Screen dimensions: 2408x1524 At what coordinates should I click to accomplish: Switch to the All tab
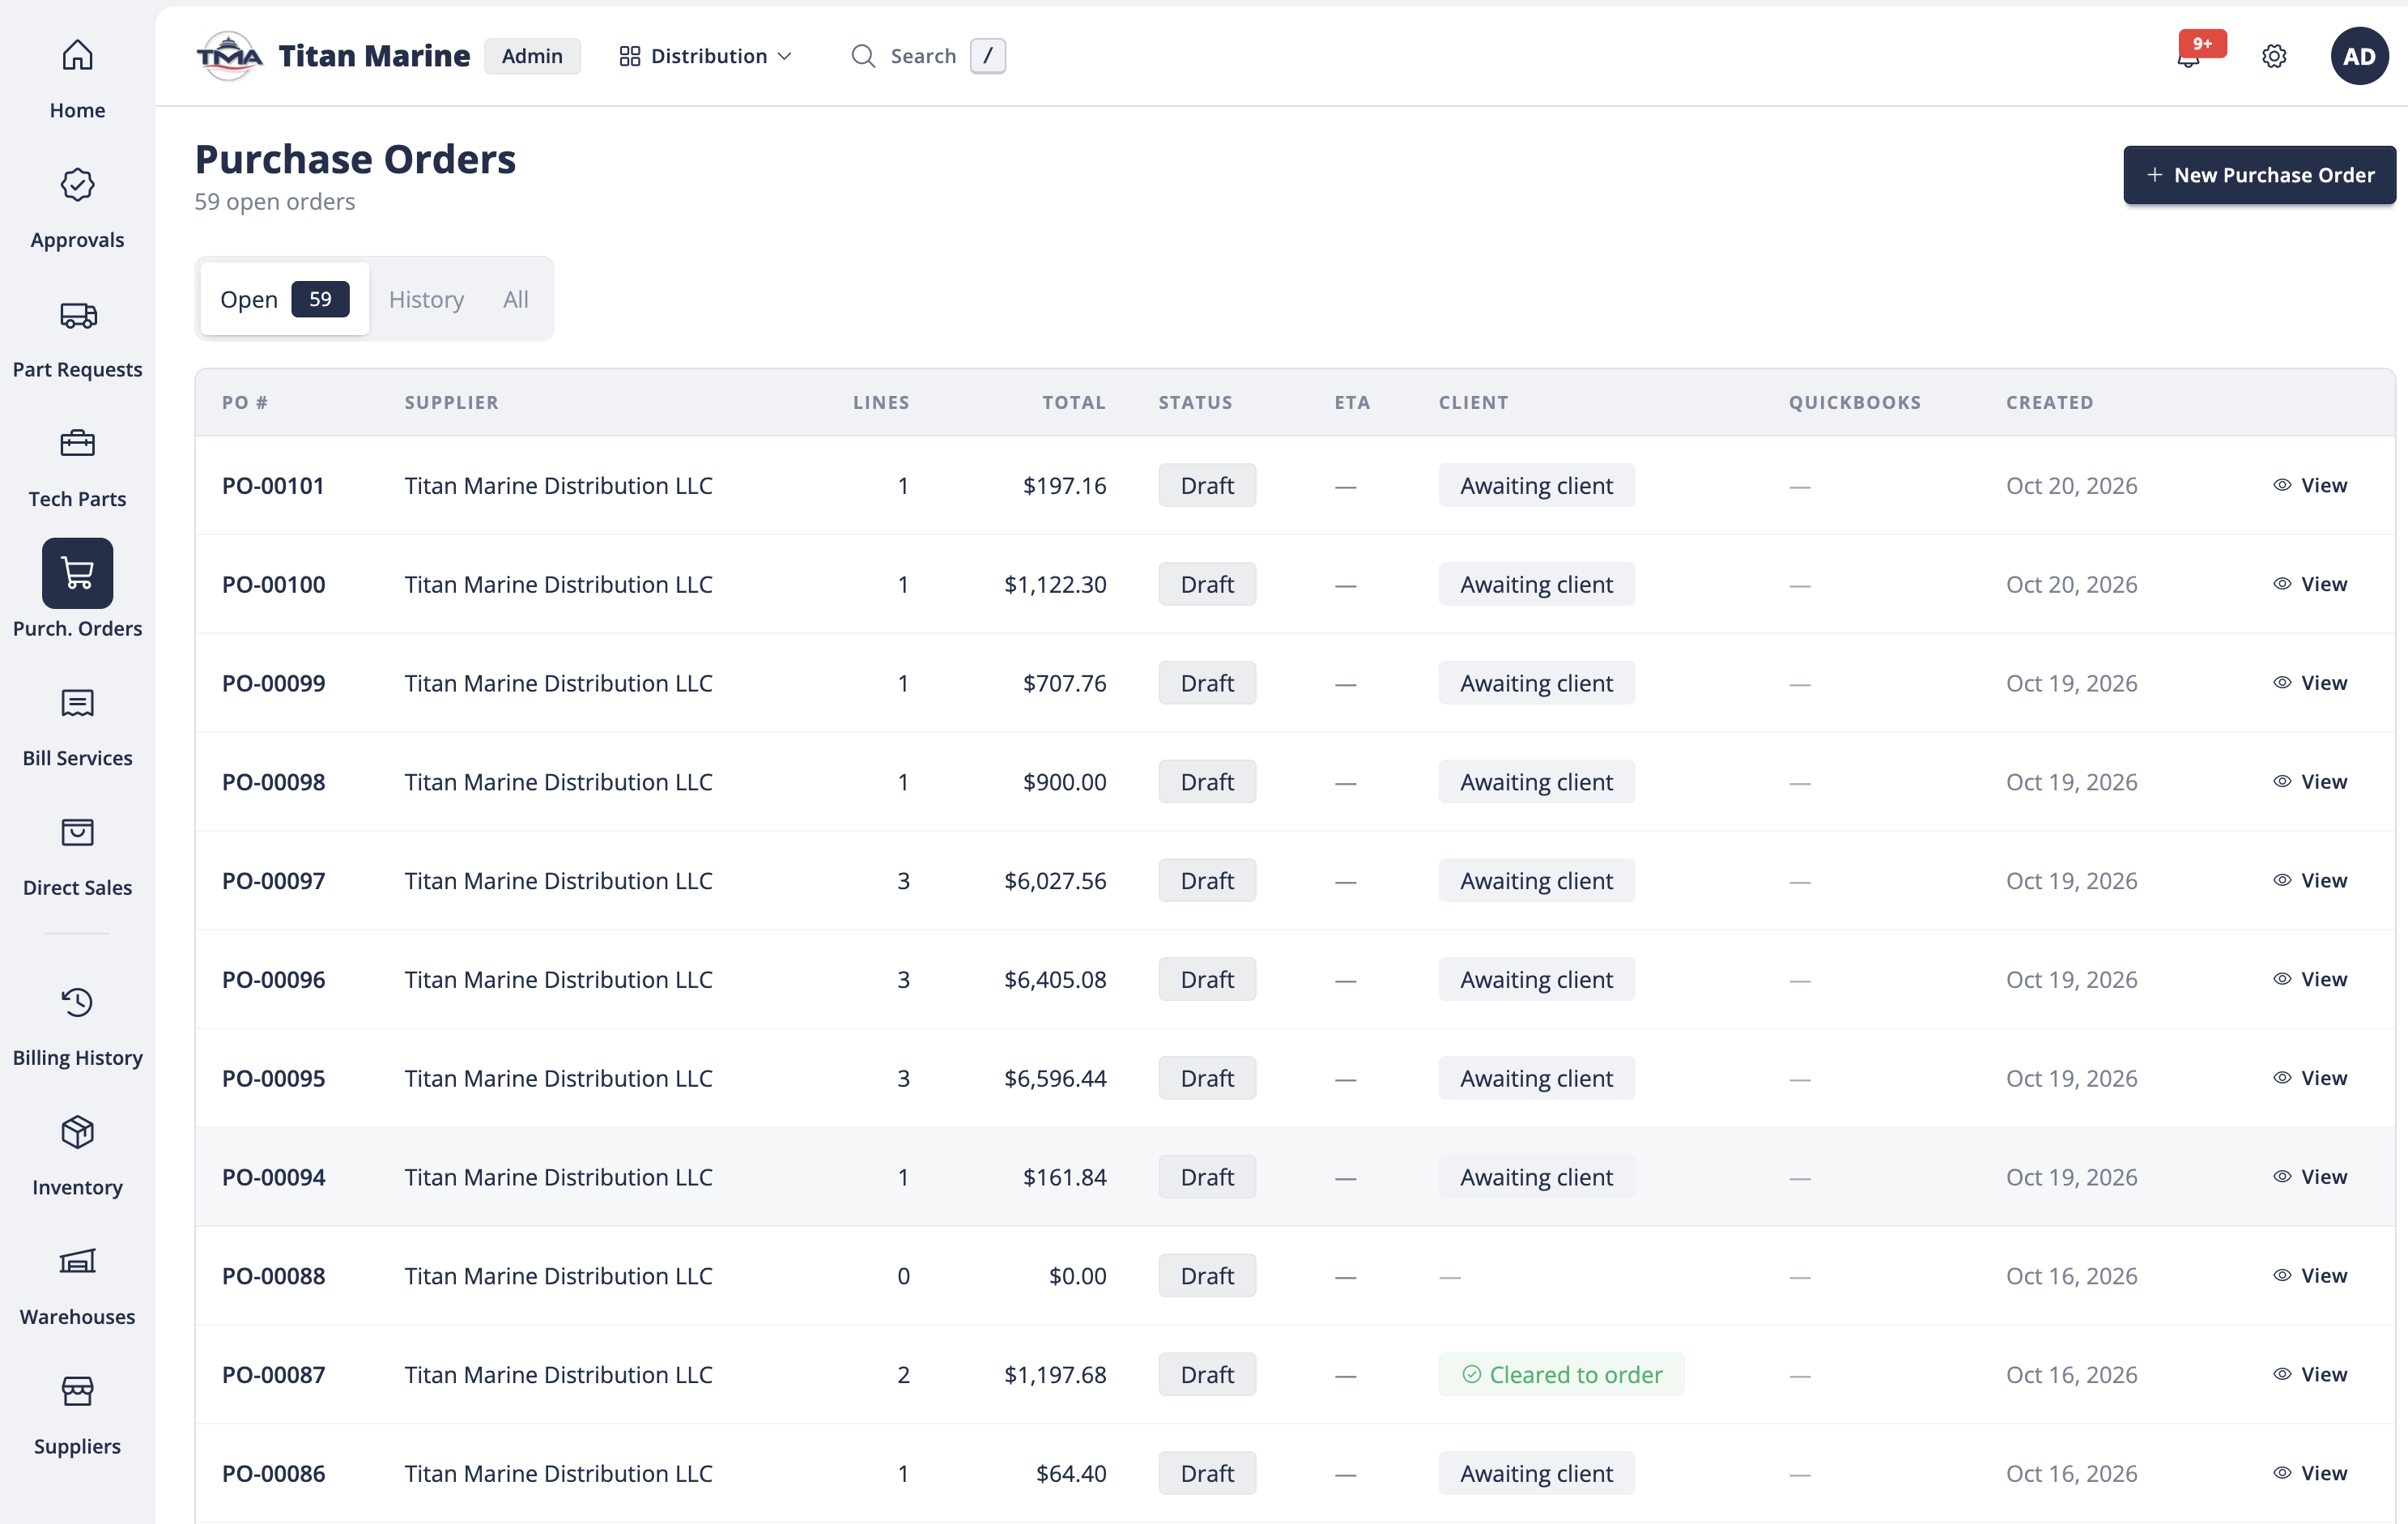(516, 299)
